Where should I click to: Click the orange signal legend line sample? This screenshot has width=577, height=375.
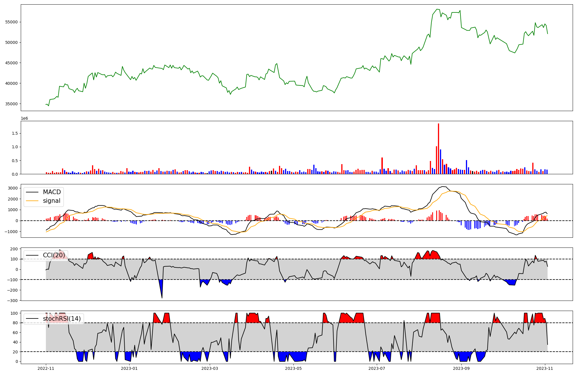[x=32, y=201]
